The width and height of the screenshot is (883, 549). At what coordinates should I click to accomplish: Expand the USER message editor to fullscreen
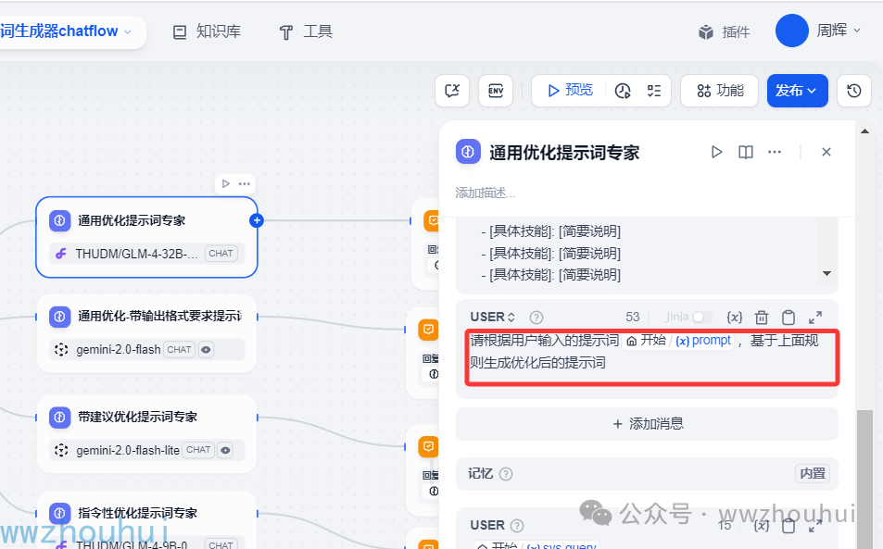click(814, 318)
